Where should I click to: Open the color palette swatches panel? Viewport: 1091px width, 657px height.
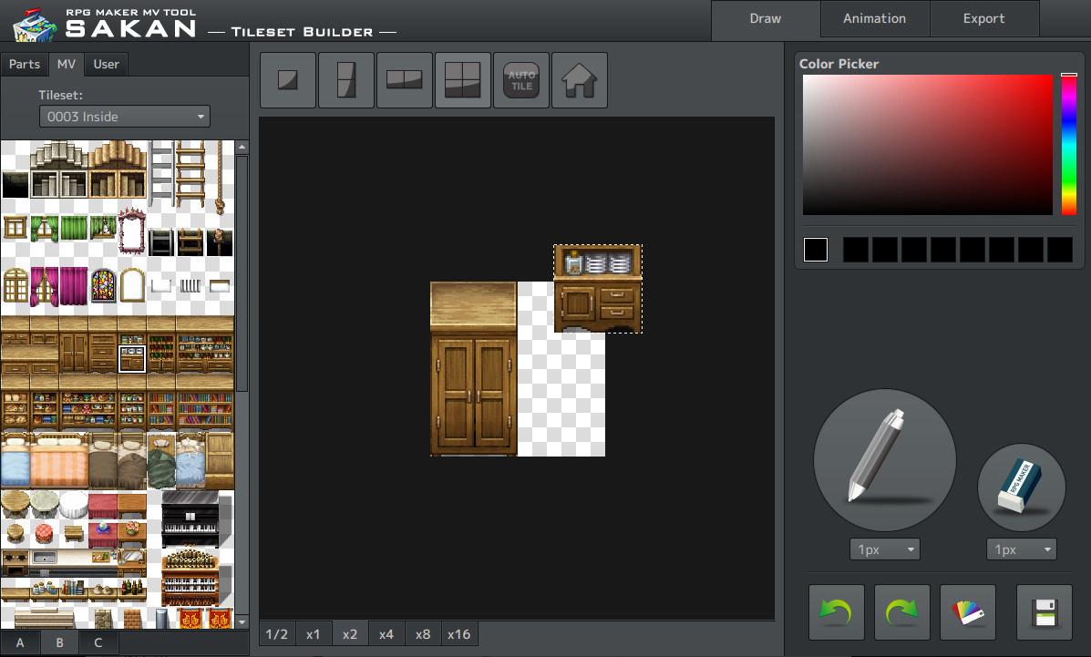967,611
